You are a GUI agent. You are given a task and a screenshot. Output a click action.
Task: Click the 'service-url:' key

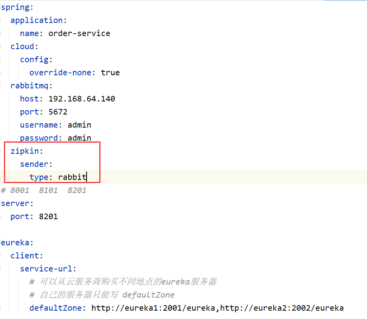(48, 269)
